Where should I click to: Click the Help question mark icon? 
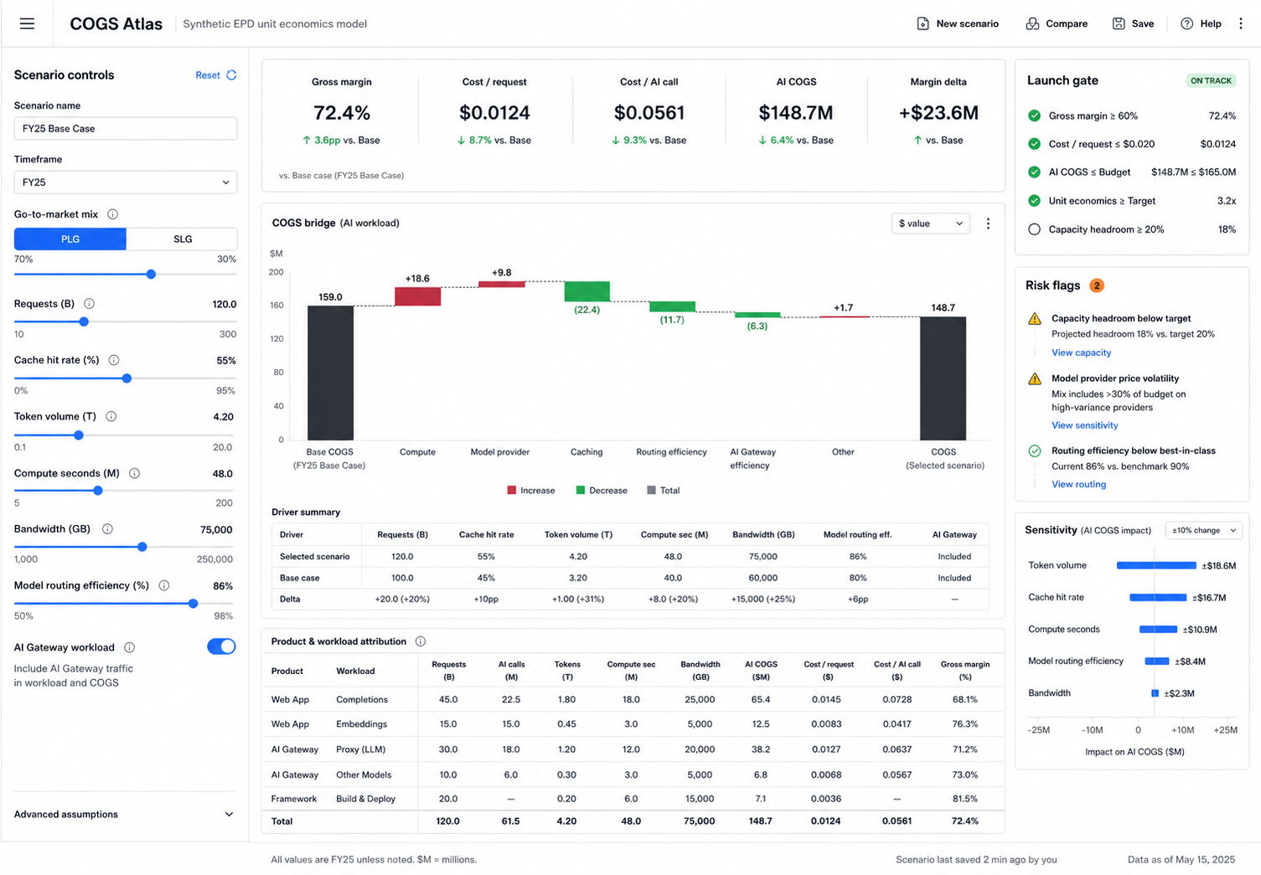click(1186, 23)
